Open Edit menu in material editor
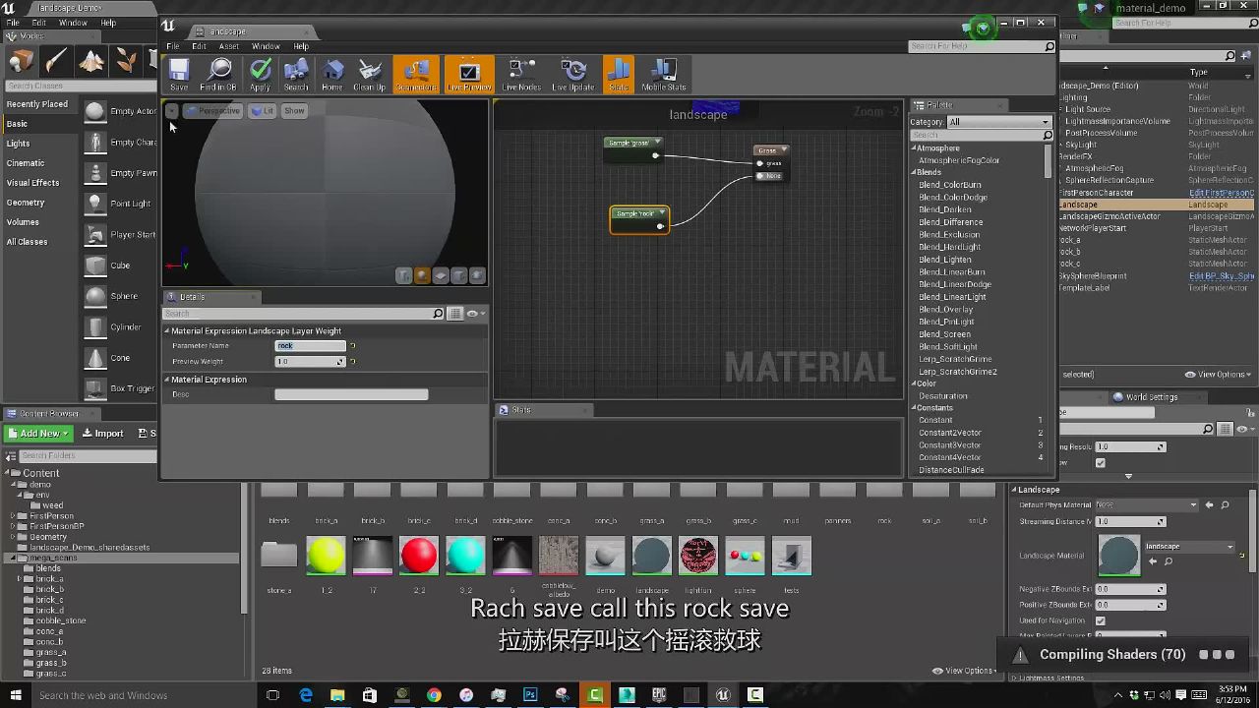 pyautogui.click(x=199, y=46)
